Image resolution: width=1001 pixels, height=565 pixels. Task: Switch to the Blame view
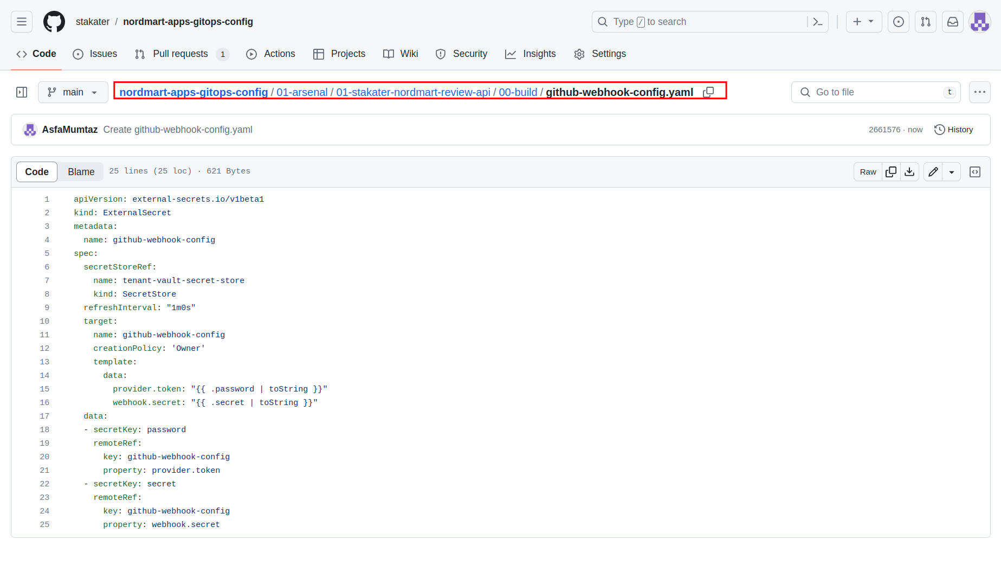pyautogui.click(x=81, y=171)
